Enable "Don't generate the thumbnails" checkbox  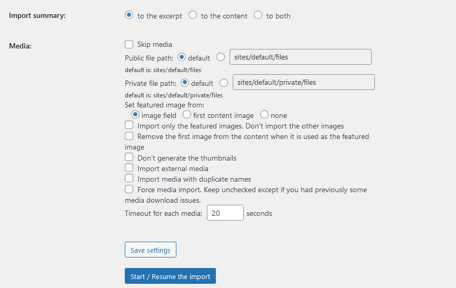click(x=129, y=157)
